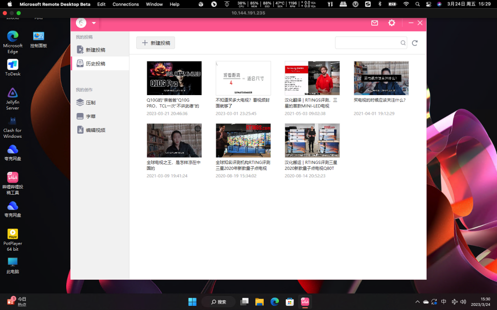Screen dimensions: 497x310
Task: Click bilibili uploader icon on the taskbar
Action: click(305, 302)
